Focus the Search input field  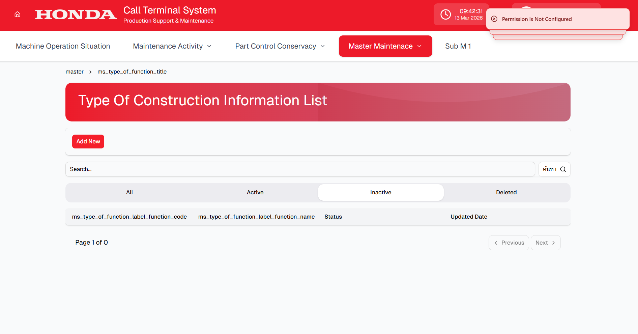point(300,169)
